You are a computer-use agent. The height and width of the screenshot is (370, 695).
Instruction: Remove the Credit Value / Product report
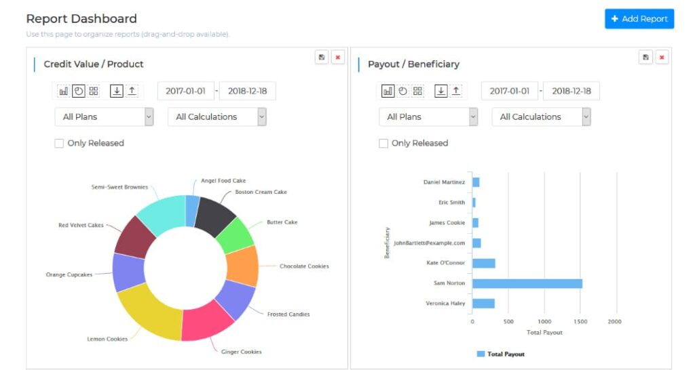pyautogui.click(x=337, y=58)
